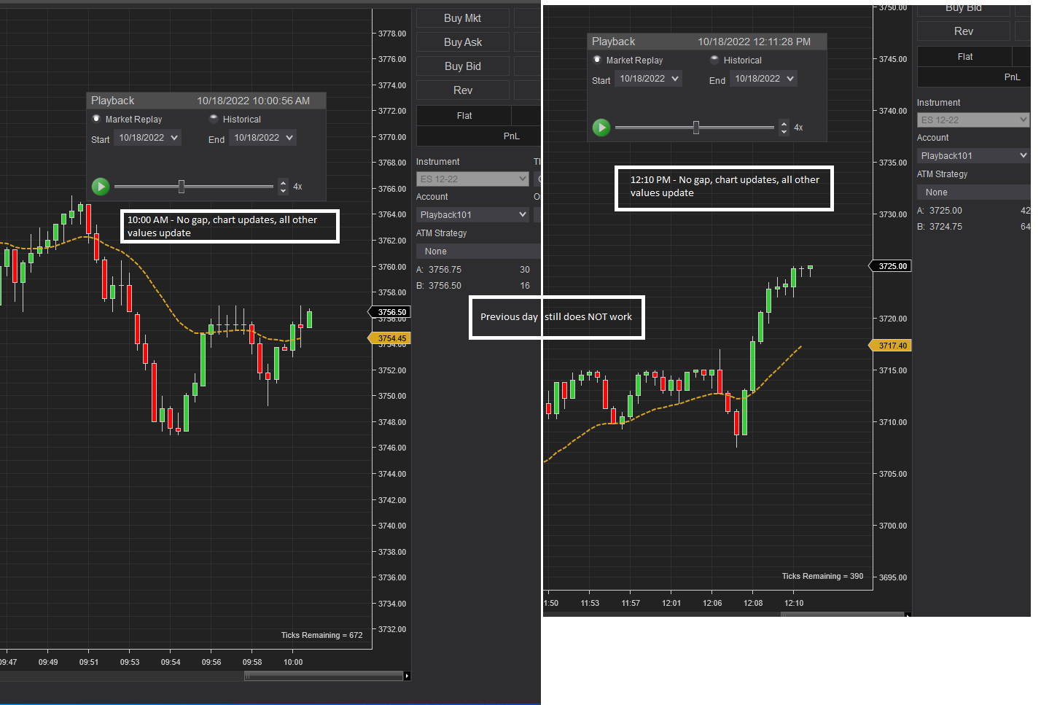The height and width of the screenshot is (705, 1041).
Task: Click the bid price 3756.50 in order panel
Action: coord(445,286)
